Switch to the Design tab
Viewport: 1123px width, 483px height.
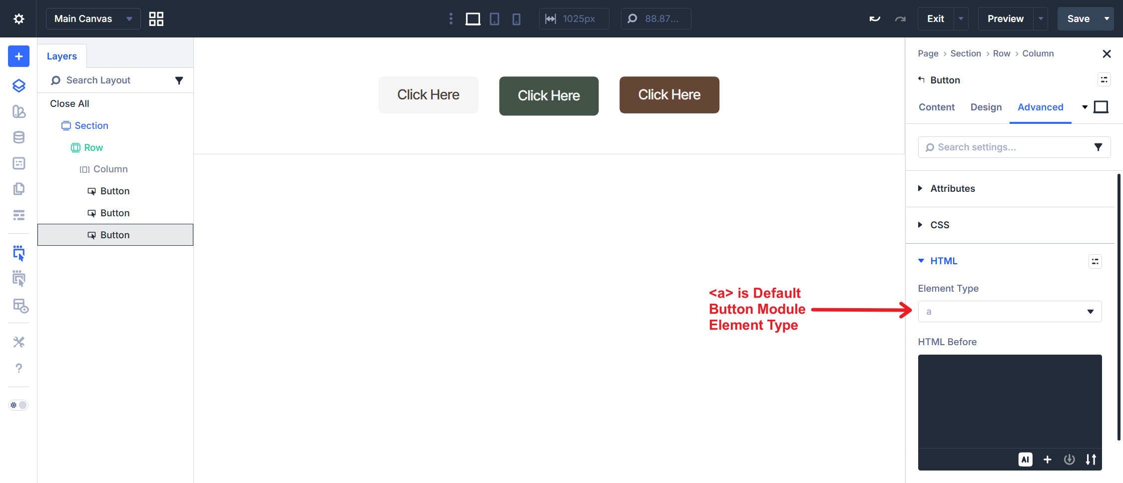tap(986, 107)
